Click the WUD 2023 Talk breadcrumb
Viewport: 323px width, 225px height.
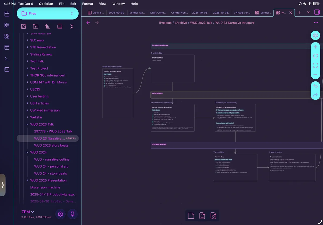click(x=201, y=23)
